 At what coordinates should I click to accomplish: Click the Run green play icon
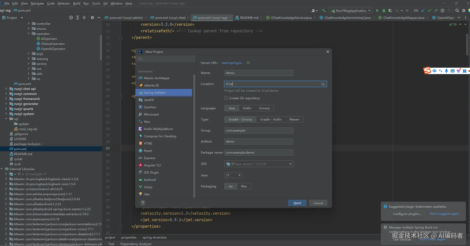(x=377, y=11)
